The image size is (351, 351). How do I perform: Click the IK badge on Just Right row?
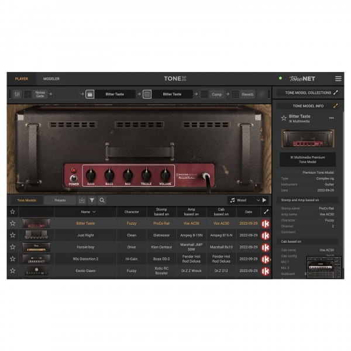(266, 236)
